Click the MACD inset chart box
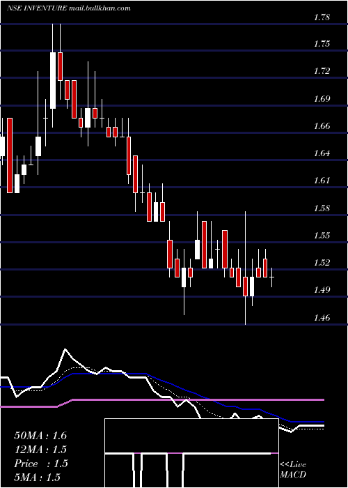This screenshot has width=348, height=488. pyautogui.click(x=191, y=453)
